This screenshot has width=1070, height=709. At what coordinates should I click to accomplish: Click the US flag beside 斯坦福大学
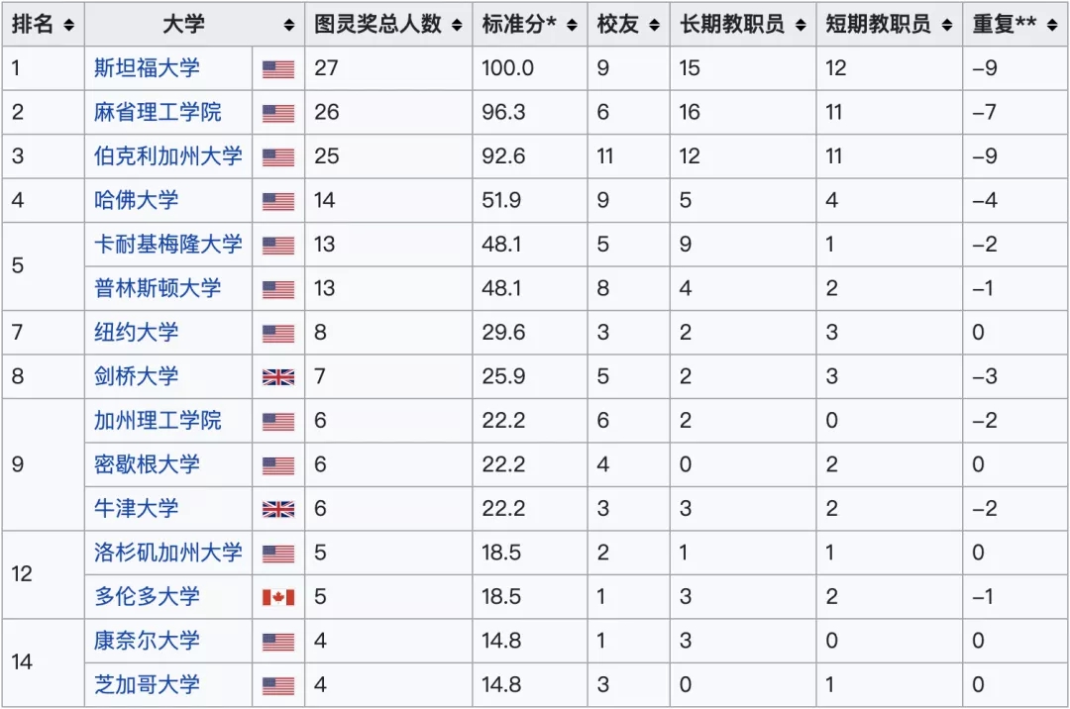pos(278,69)
